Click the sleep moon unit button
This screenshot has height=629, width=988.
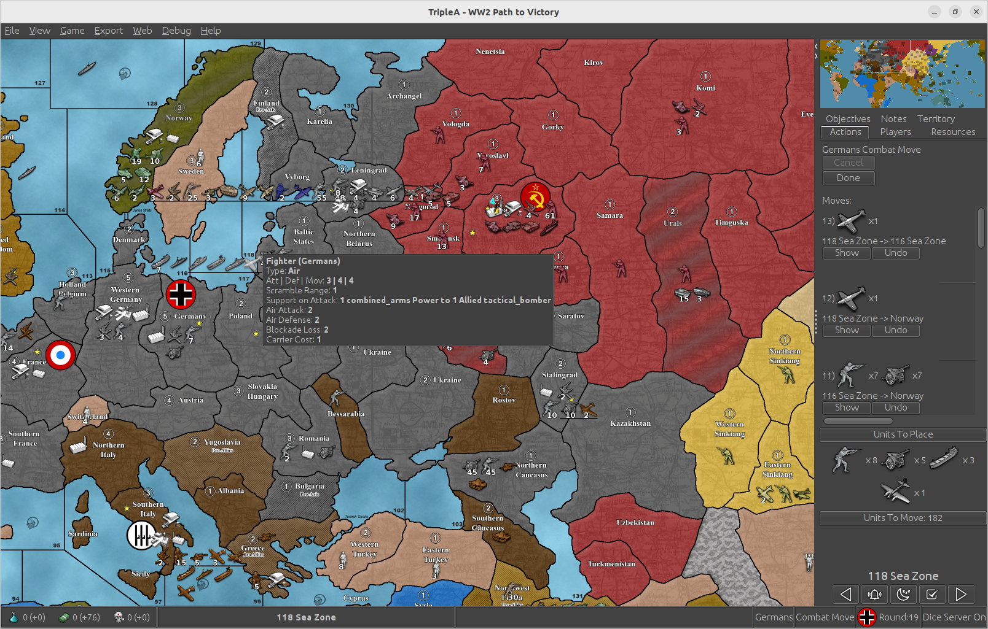(x=903, y=594)
